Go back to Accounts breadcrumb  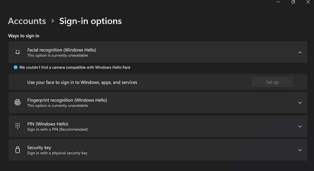27,21
